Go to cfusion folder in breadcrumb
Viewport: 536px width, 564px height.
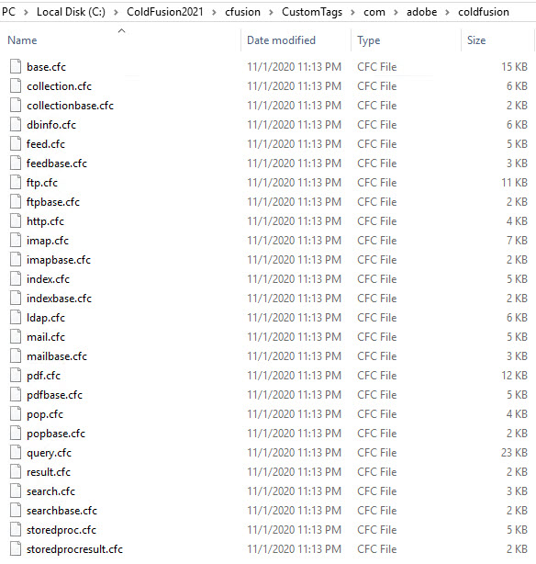(x=242, y=12)
